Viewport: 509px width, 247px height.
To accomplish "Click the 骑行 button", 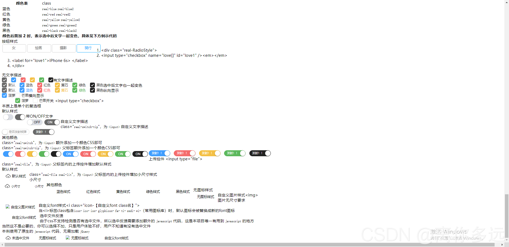I will pos(89,48).
